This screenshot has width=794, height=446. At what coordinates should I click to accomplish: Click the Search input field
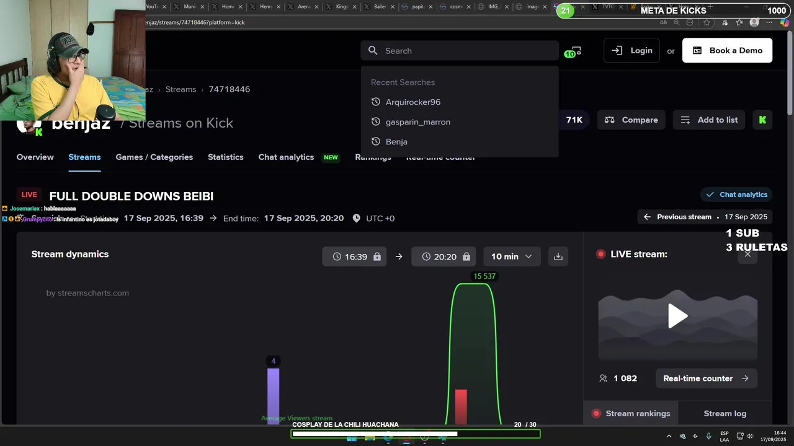(460, 51)
